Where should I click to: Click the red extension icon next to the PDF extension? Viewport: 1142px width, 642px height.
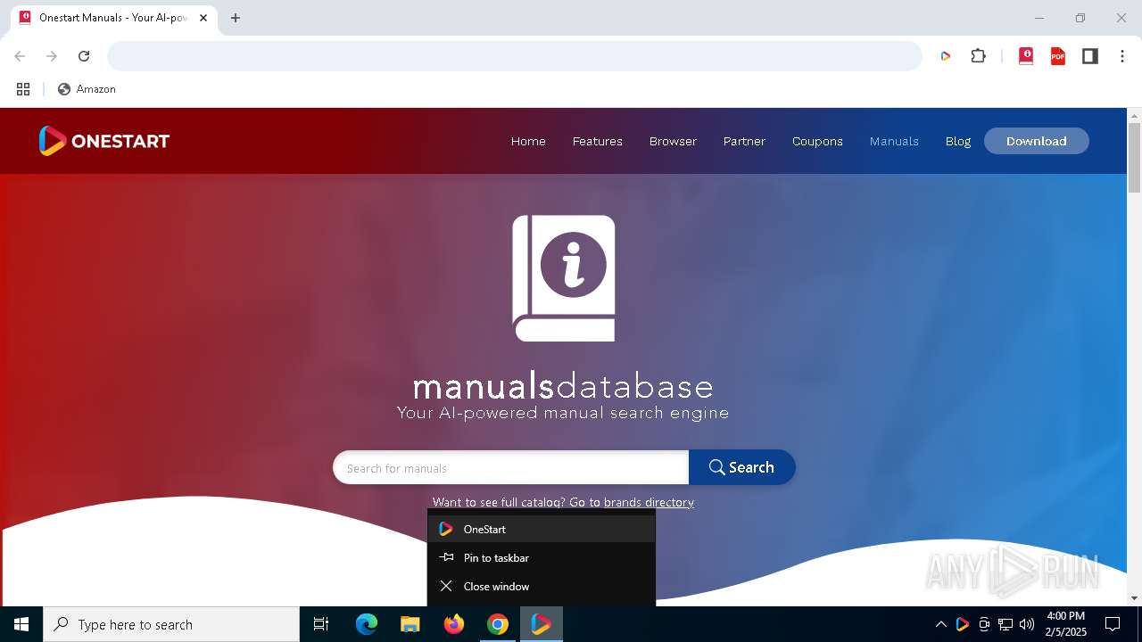(1026, 56)
